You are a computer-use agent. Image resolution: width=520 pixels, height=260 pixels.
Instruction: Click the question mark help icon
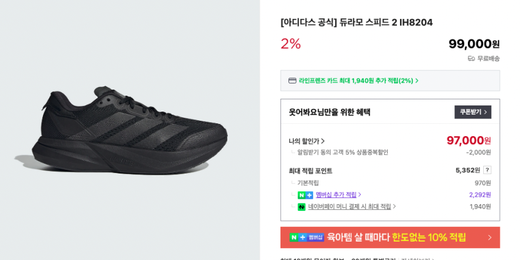[487, 170]
